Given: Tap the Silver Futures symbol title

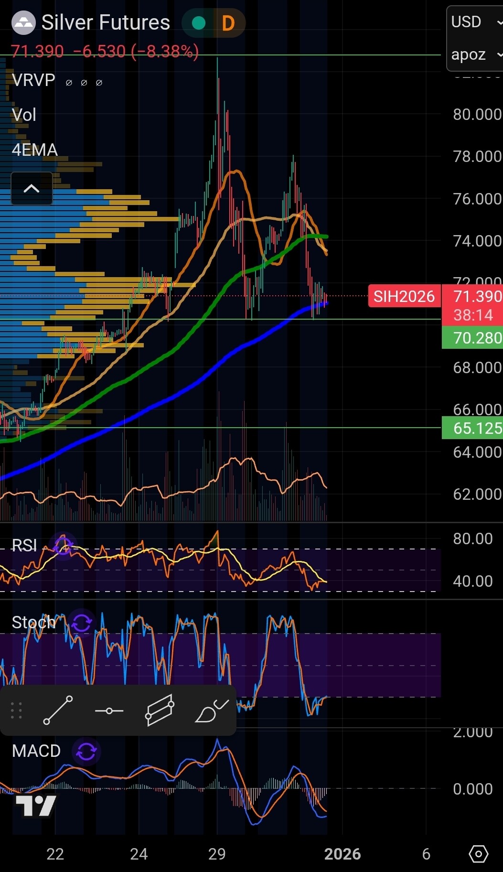Looking at the screenshot, I should coord(106,22).
